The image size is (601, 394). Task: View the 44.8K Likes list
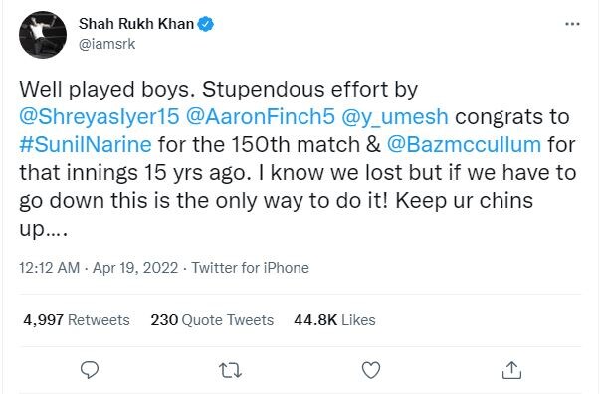point(334,320)
